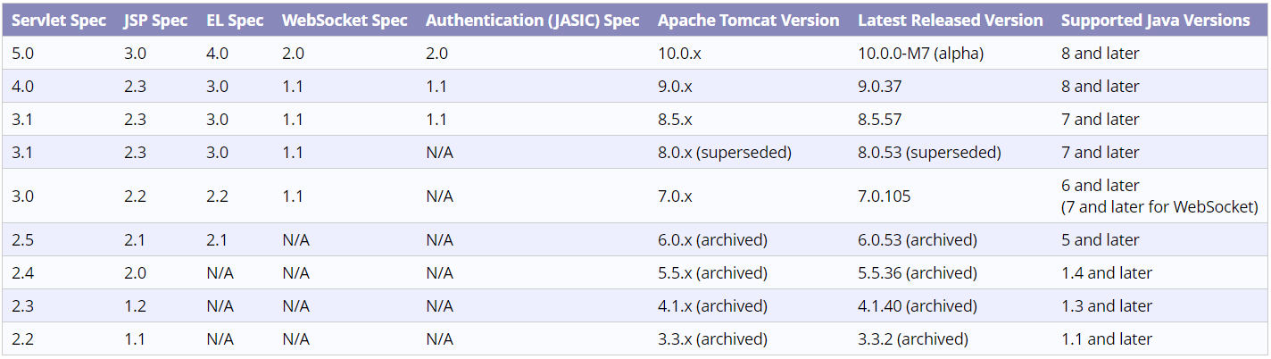The height and width of the screenshot is (359, 1271).
Task: Select the 3.3.2 (archived) release cell
Action: (913, 339)
